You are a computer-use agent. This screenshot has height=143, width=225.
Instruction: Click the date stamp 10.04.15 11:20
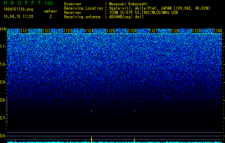tap(18, 16)
